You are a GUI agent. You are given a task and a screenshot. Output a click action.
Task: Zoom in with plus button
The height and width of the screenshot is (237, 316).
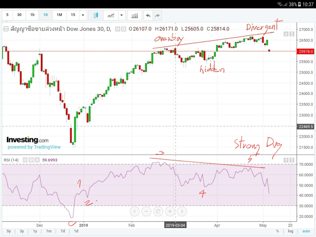[x=170, y=211]
